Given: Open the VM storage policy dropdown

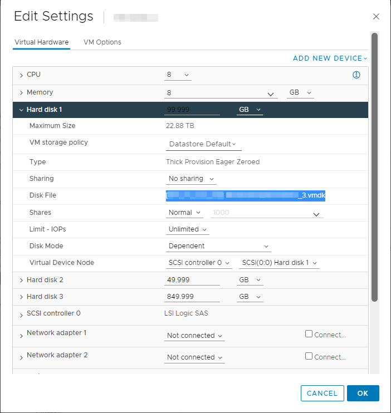Looking at the screenshot, I should click(x=203, y=144).
